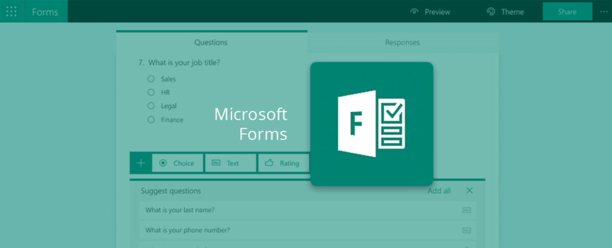This screenshot has width=612, height=248.
Task: Click the Theme palette icon
Action: click(x=491, y=12)
